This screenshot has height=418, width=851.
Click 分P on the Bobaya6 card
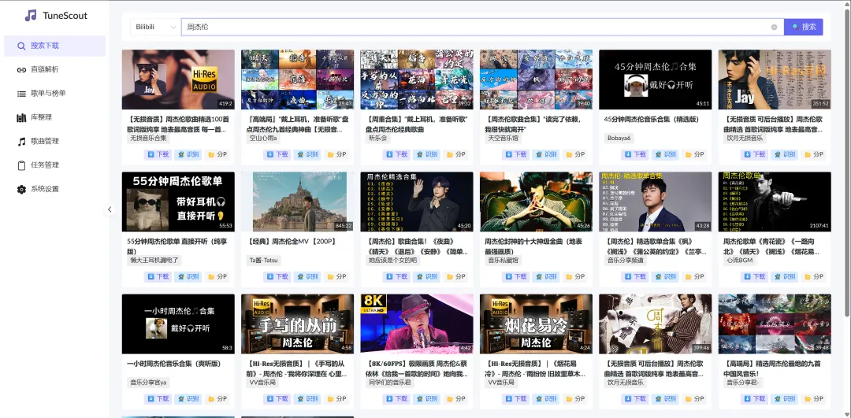point(695,154)
